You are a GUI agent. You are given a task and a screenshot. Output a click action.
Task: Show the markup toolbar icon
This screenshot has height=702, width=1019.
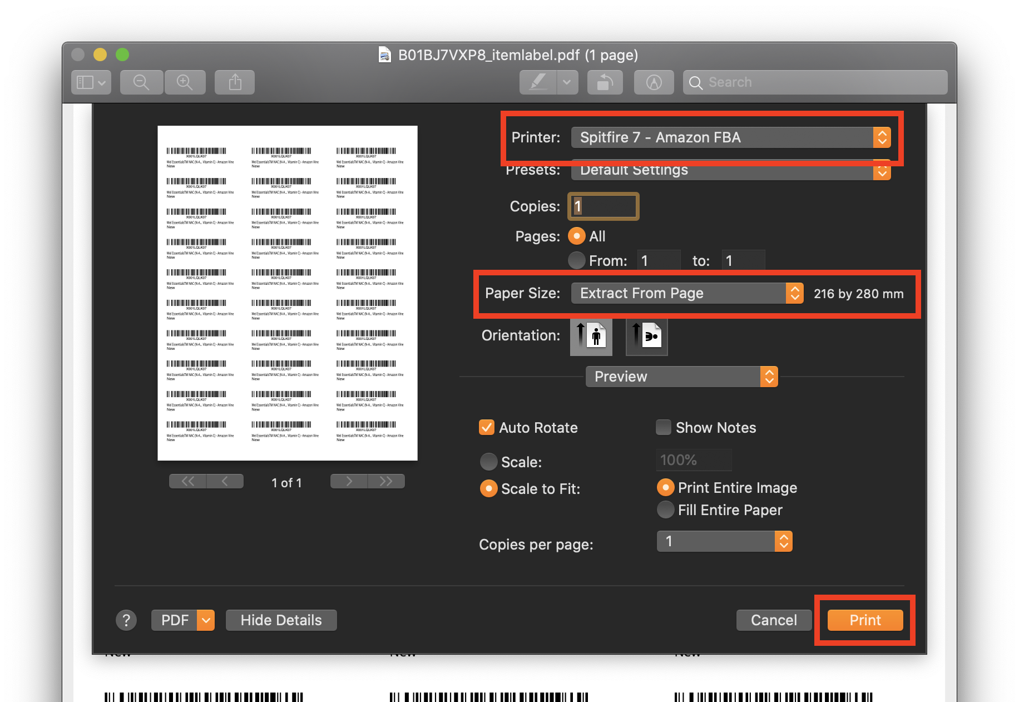tap(654, 82)
